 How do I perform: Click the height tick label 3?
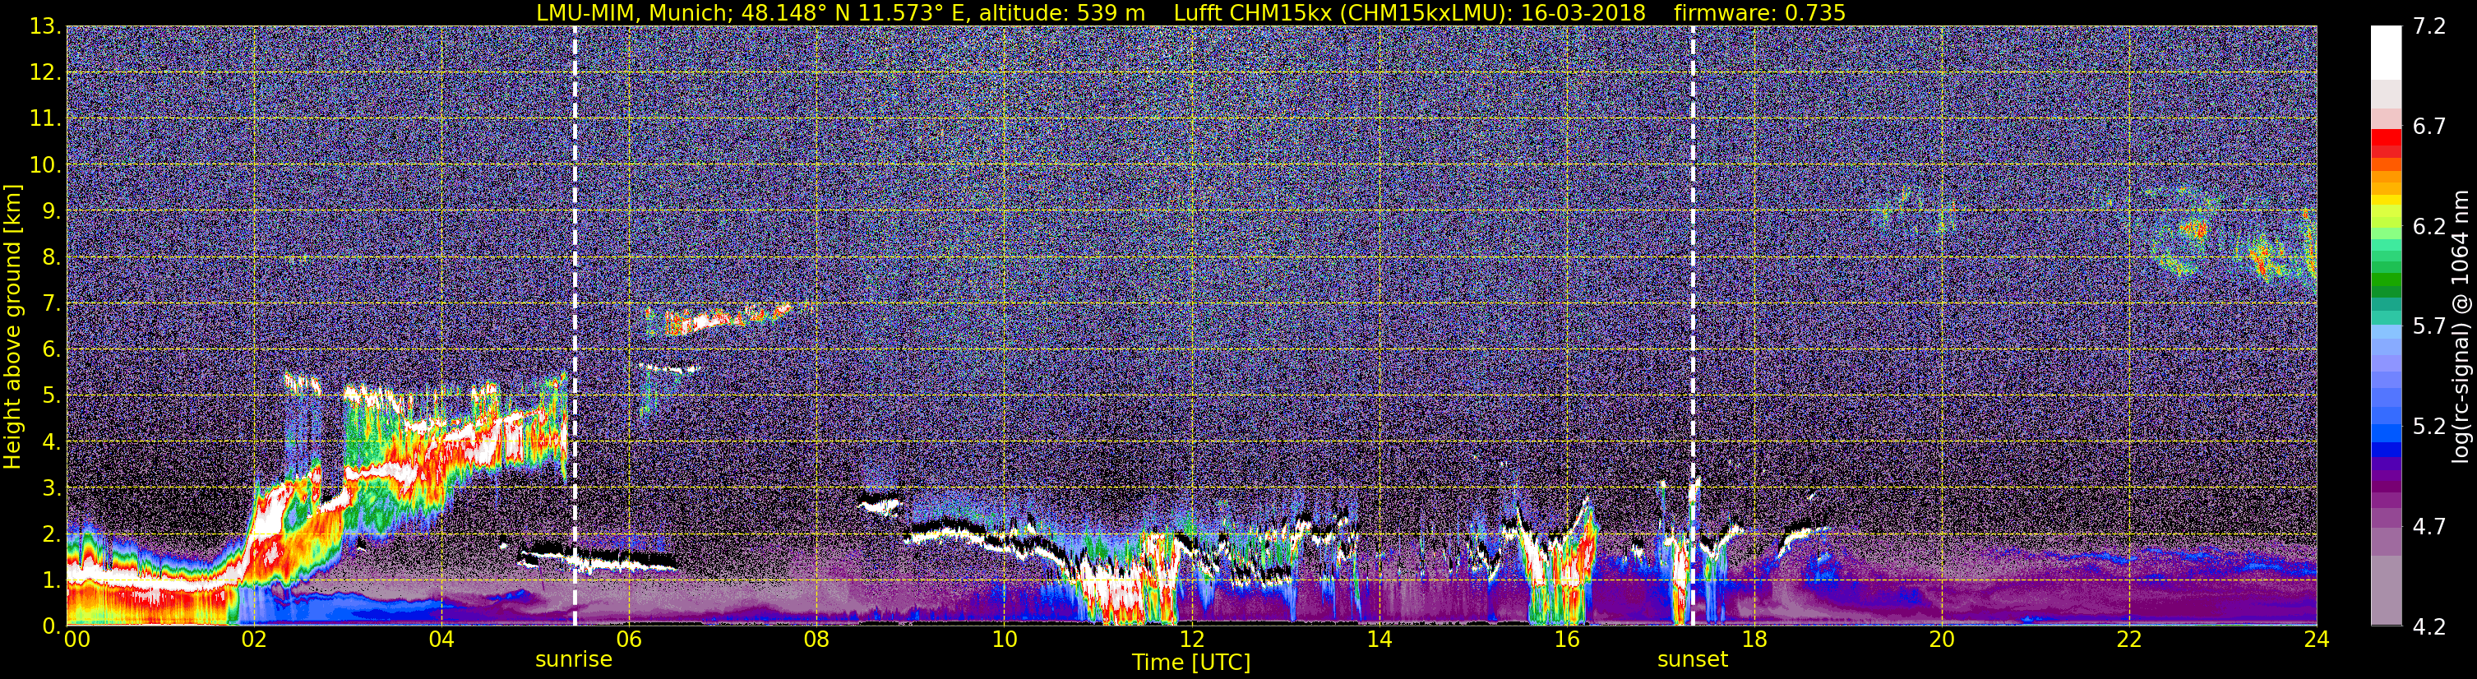[x=50, y=488]
